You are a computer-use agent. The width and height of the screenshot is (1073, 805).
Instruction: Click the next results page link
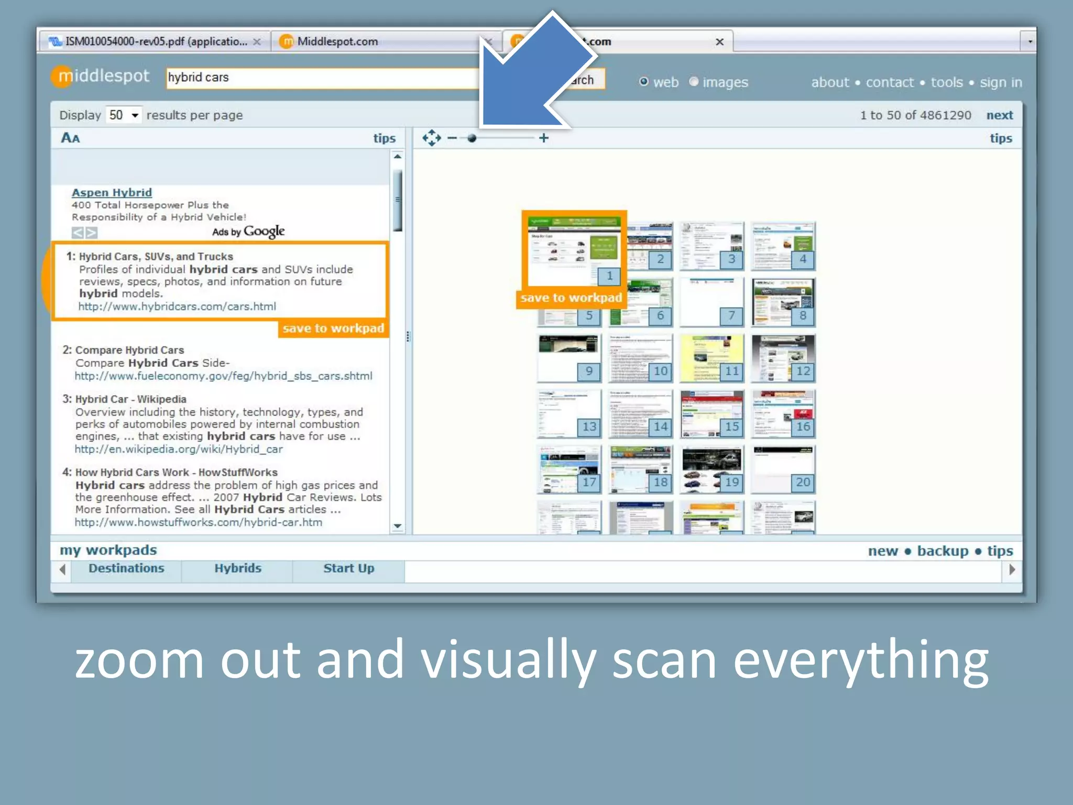pos(999,115)
